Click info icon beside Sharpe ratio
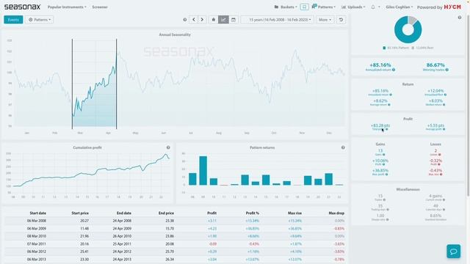 [387, 220]
